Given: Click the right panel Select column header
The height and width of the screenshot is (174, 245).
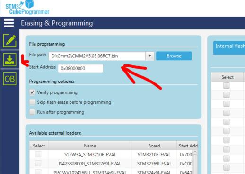Looking at the screenshot, I should pos(227,77).
